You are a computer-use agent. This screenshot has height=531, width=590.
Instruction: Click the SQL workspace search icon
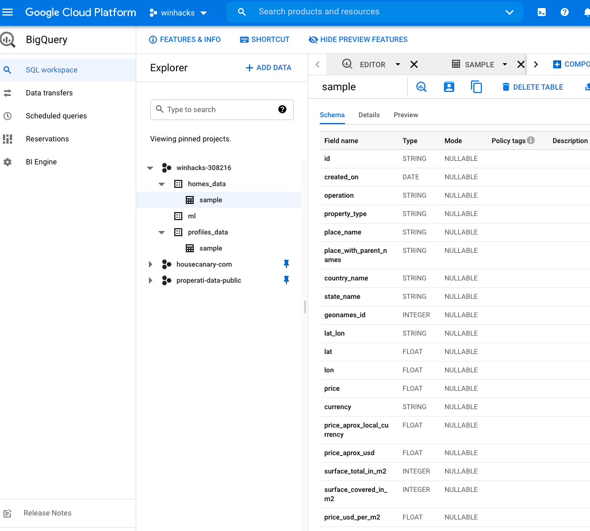7,70
